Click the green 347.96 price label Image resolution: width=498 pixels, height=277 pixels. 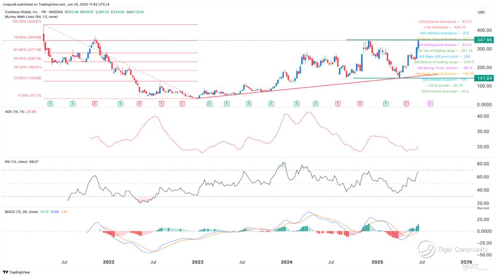point(484,40)
